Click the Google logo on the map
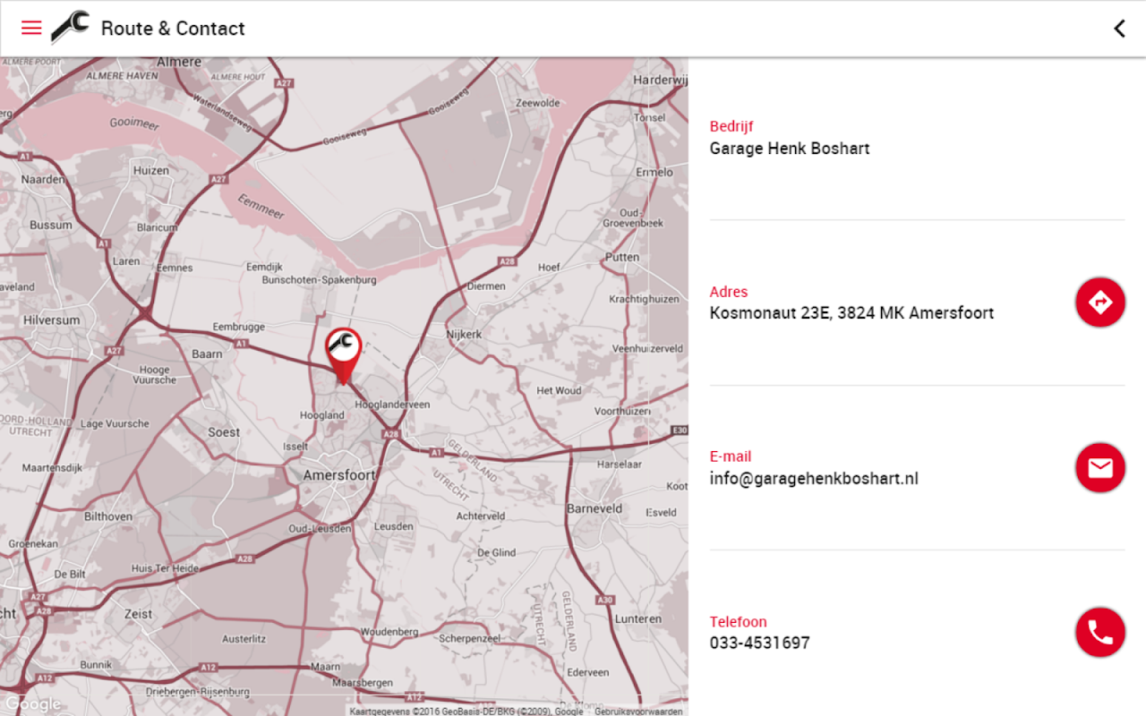The height and width of the screenshot is (716, 1146). (32, 704)
